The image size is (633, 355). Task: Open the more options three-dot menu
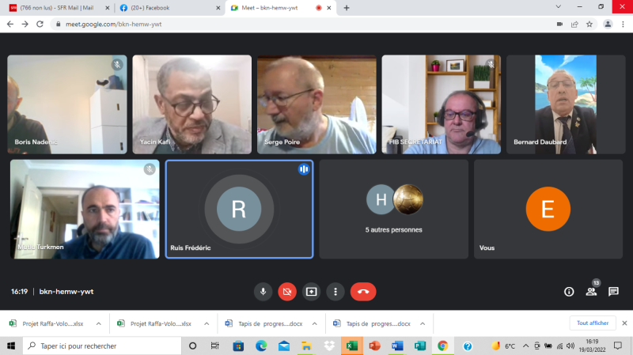coord(336,291)
